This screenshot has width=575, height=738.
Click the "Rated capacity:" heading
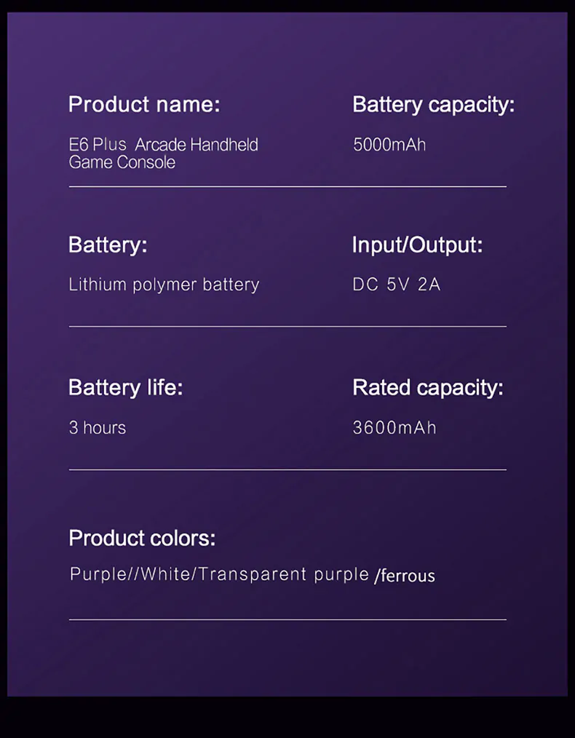[427, 388]
